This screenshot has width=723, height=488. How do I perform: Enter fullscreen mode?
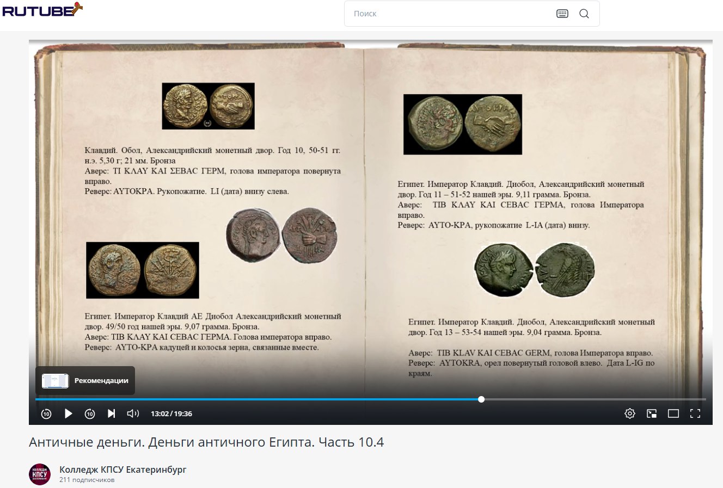point(695,413)
